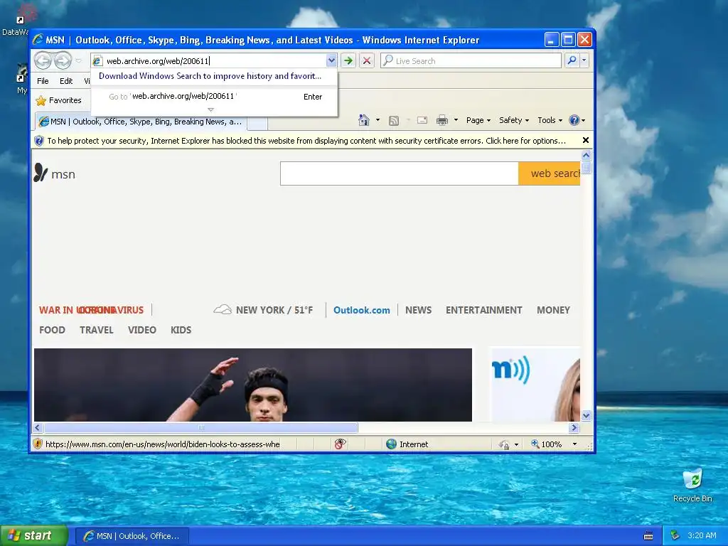The height and width of the screenshot is (546, 728).
Task: Click into the Live Search box
Action: (x=471, y=61)
